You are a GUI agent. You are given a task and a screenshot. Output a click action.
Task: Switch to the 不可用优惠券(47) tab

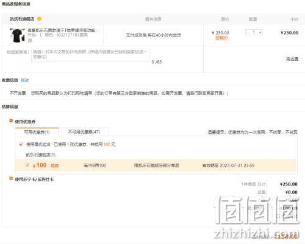click(x=84, y=132)
